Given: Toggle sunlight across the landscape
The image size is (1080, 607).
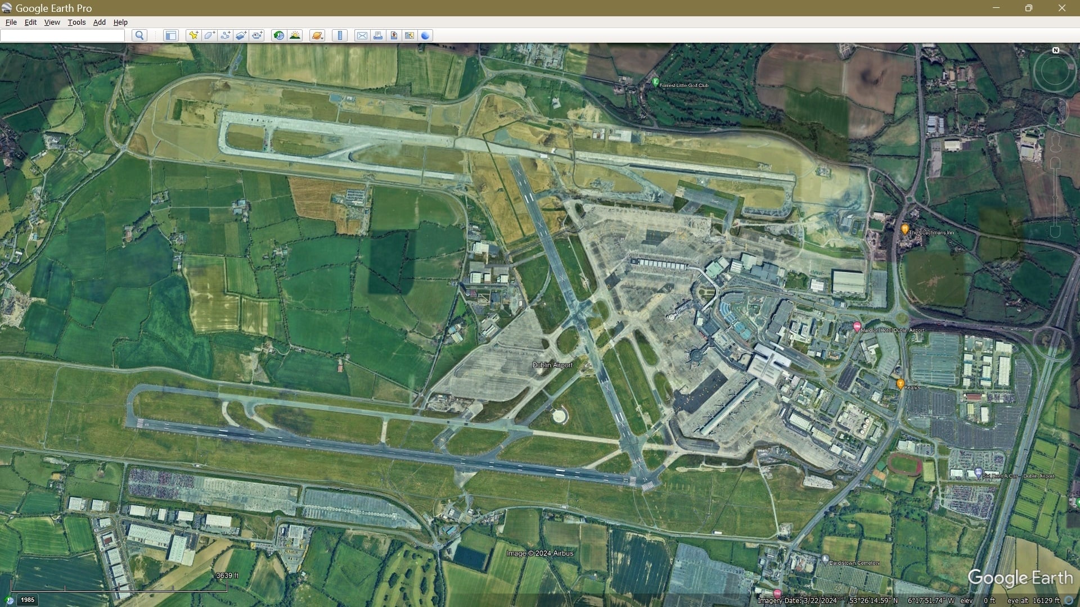Looking at the screenshot, I should click(x=295, y=35).
